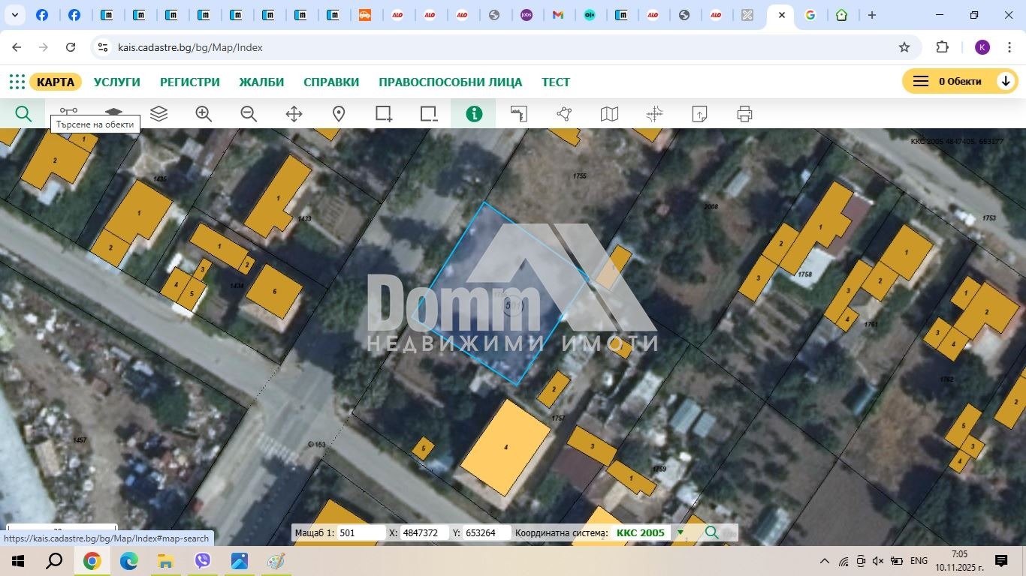Click the zoom in magnifier tool
The width and height of the screenshot is (1026, 576).
click(x=204, y=114)
